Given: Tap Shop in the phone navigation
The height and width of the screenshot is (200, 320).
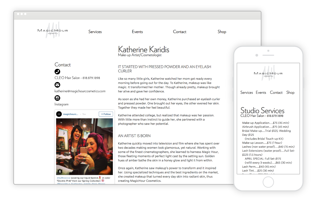Looking at the screenshot, I should 290,92.
